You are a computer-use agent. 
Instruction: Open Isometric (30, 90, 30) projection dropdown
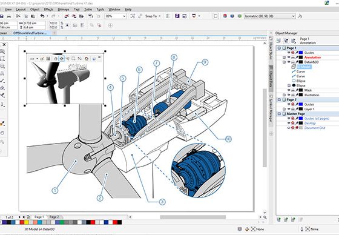pos(293,16)
